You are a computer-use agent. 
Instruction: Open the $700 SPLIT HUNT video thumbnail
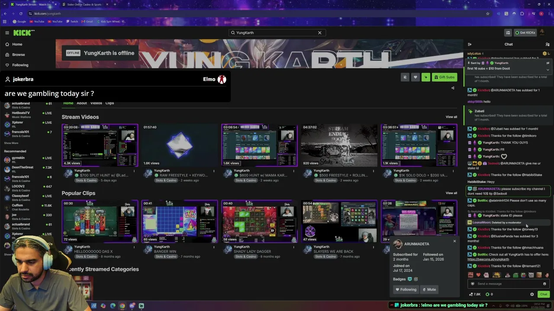100,145
